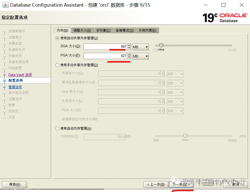Click the large pool size field

[129, 102]
